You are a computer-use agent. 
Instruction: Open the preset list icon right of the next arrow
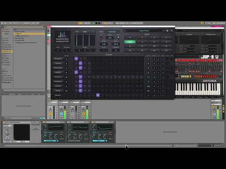[x=167, y=31]
